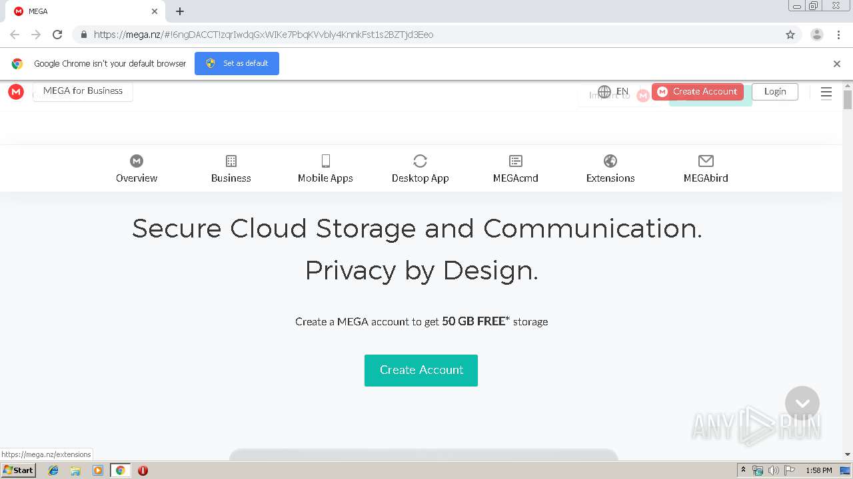Open File Explorer from taskbar
Screen dimensions: 853x479
pos(75,470)
